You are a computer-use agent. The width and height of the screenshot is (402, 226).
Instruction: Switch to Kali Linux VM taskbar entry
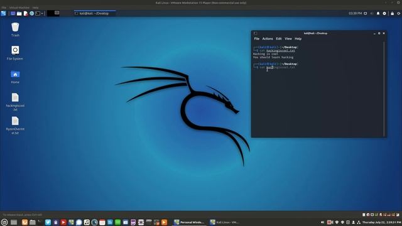coord(225,222)
